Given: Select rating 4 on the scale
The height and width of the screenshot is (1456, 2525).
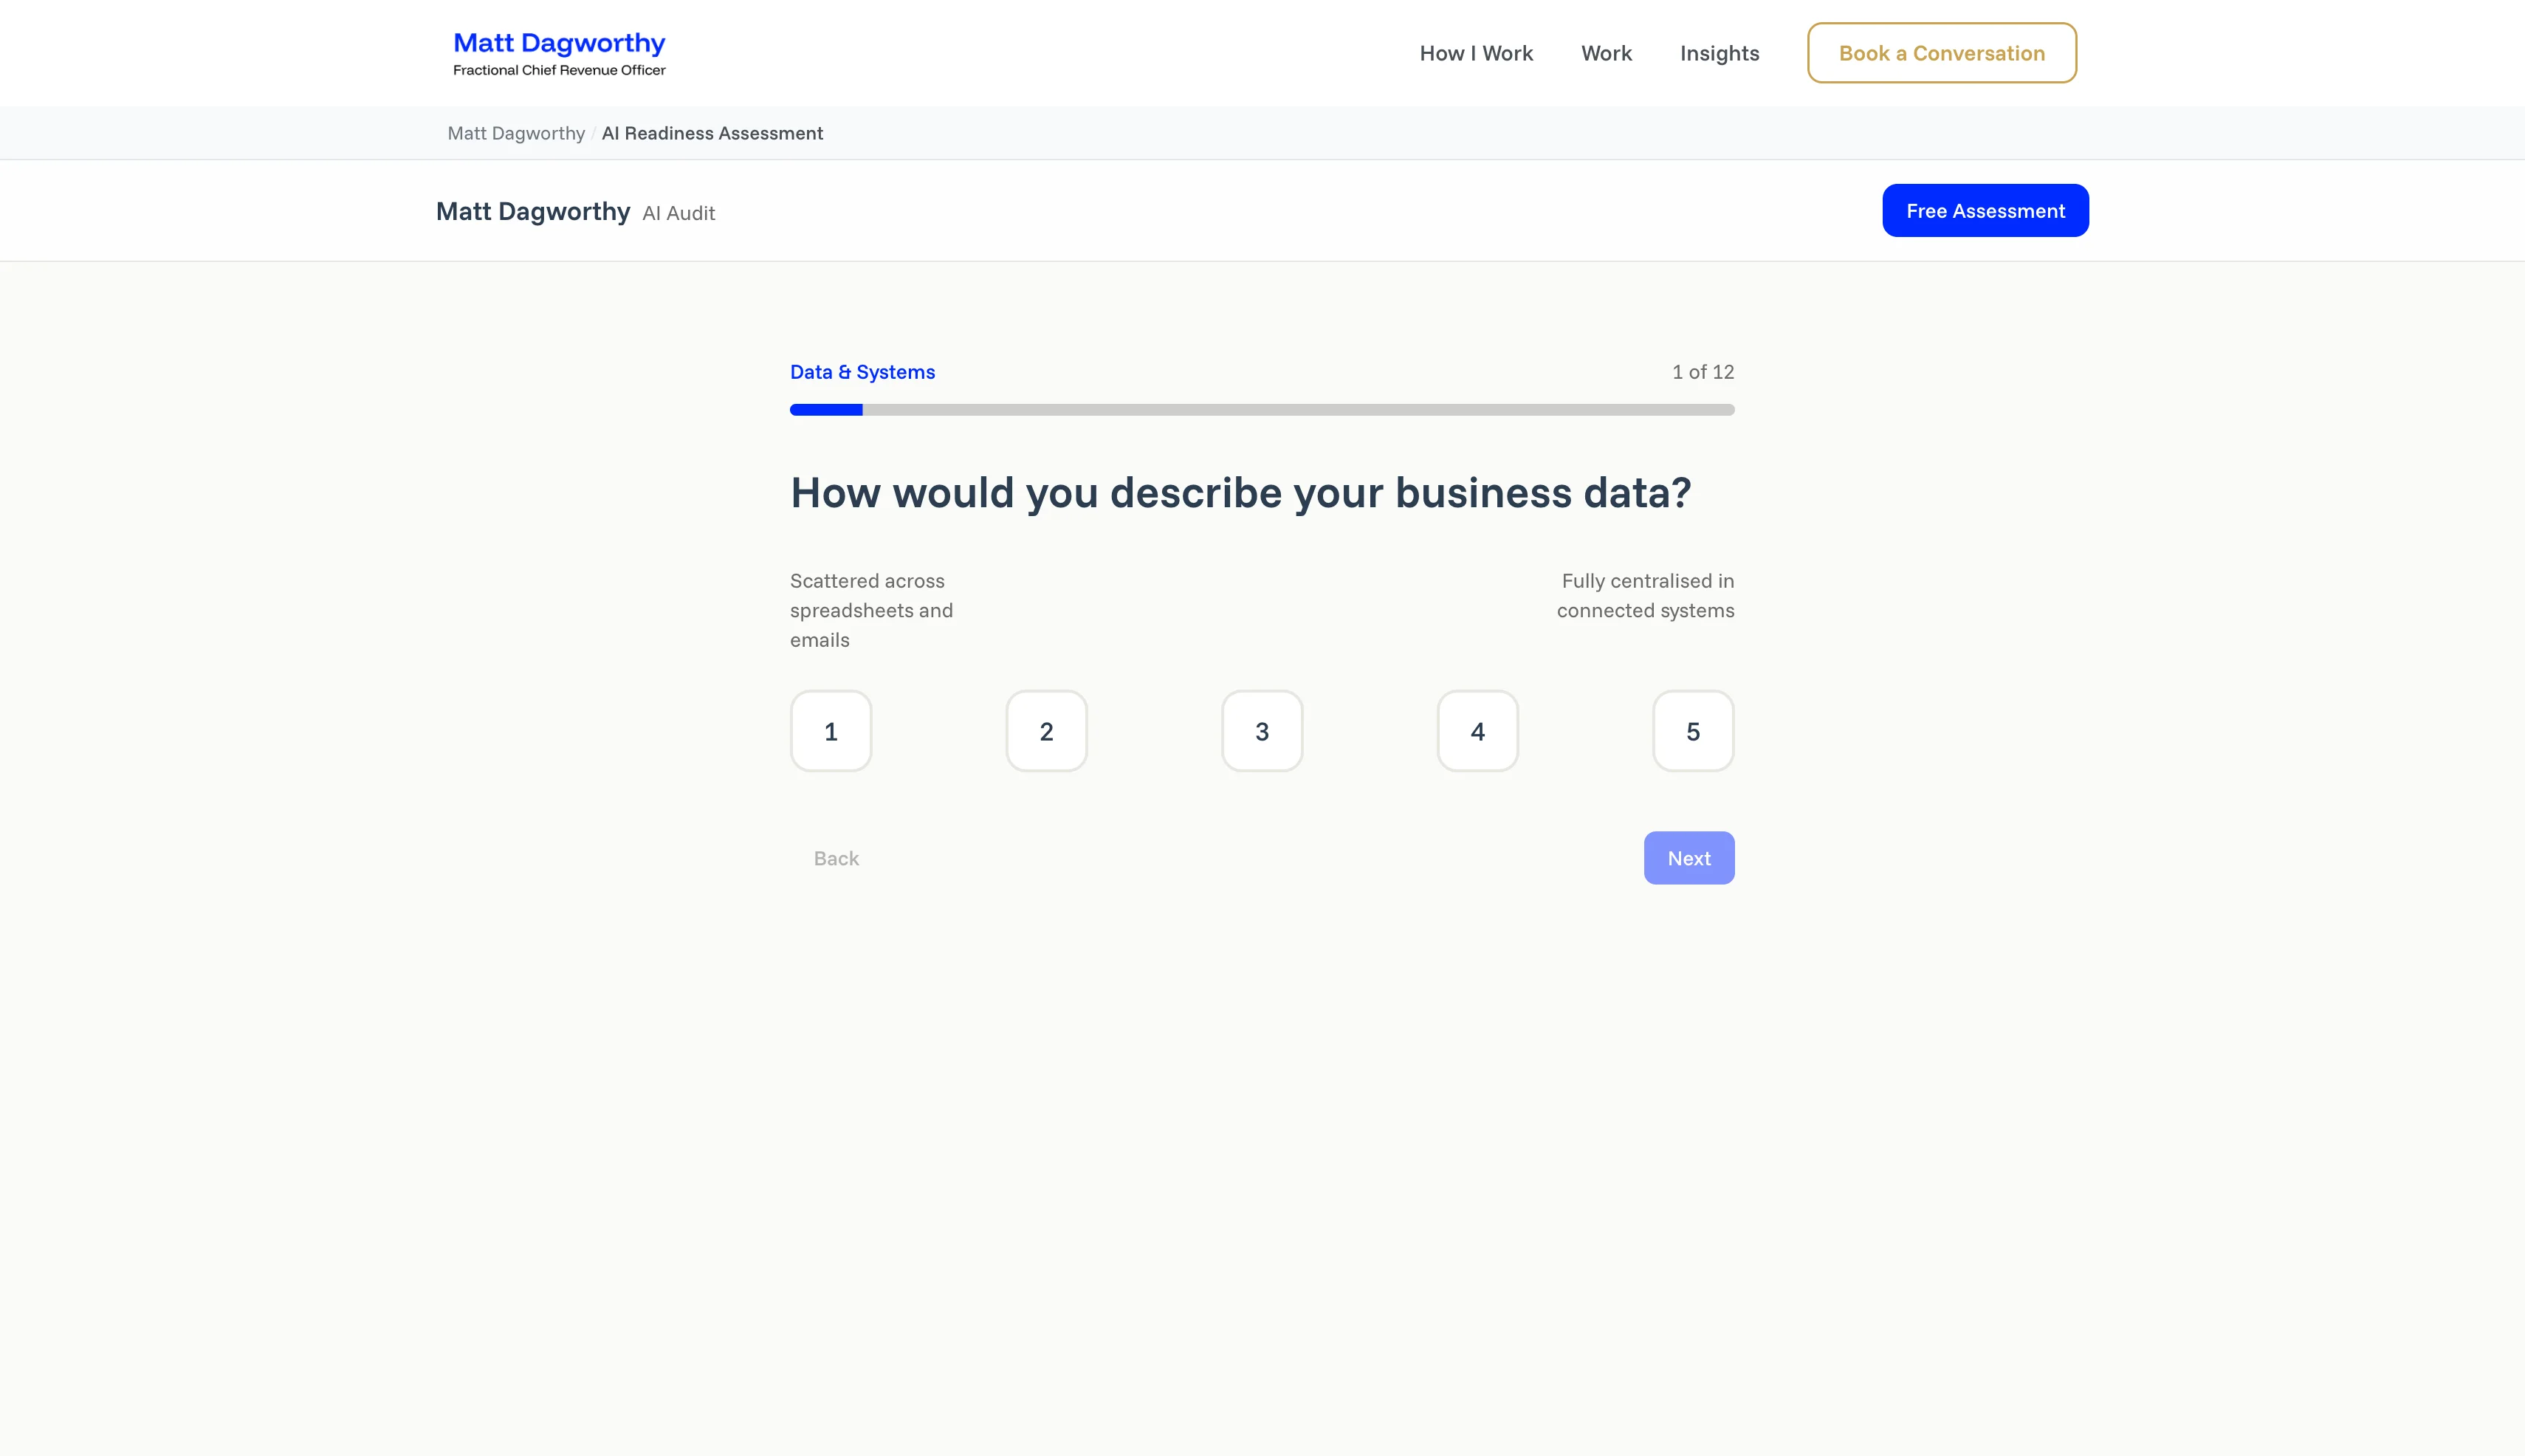Looking at the screenshot, I should (x=1477, y=731).
